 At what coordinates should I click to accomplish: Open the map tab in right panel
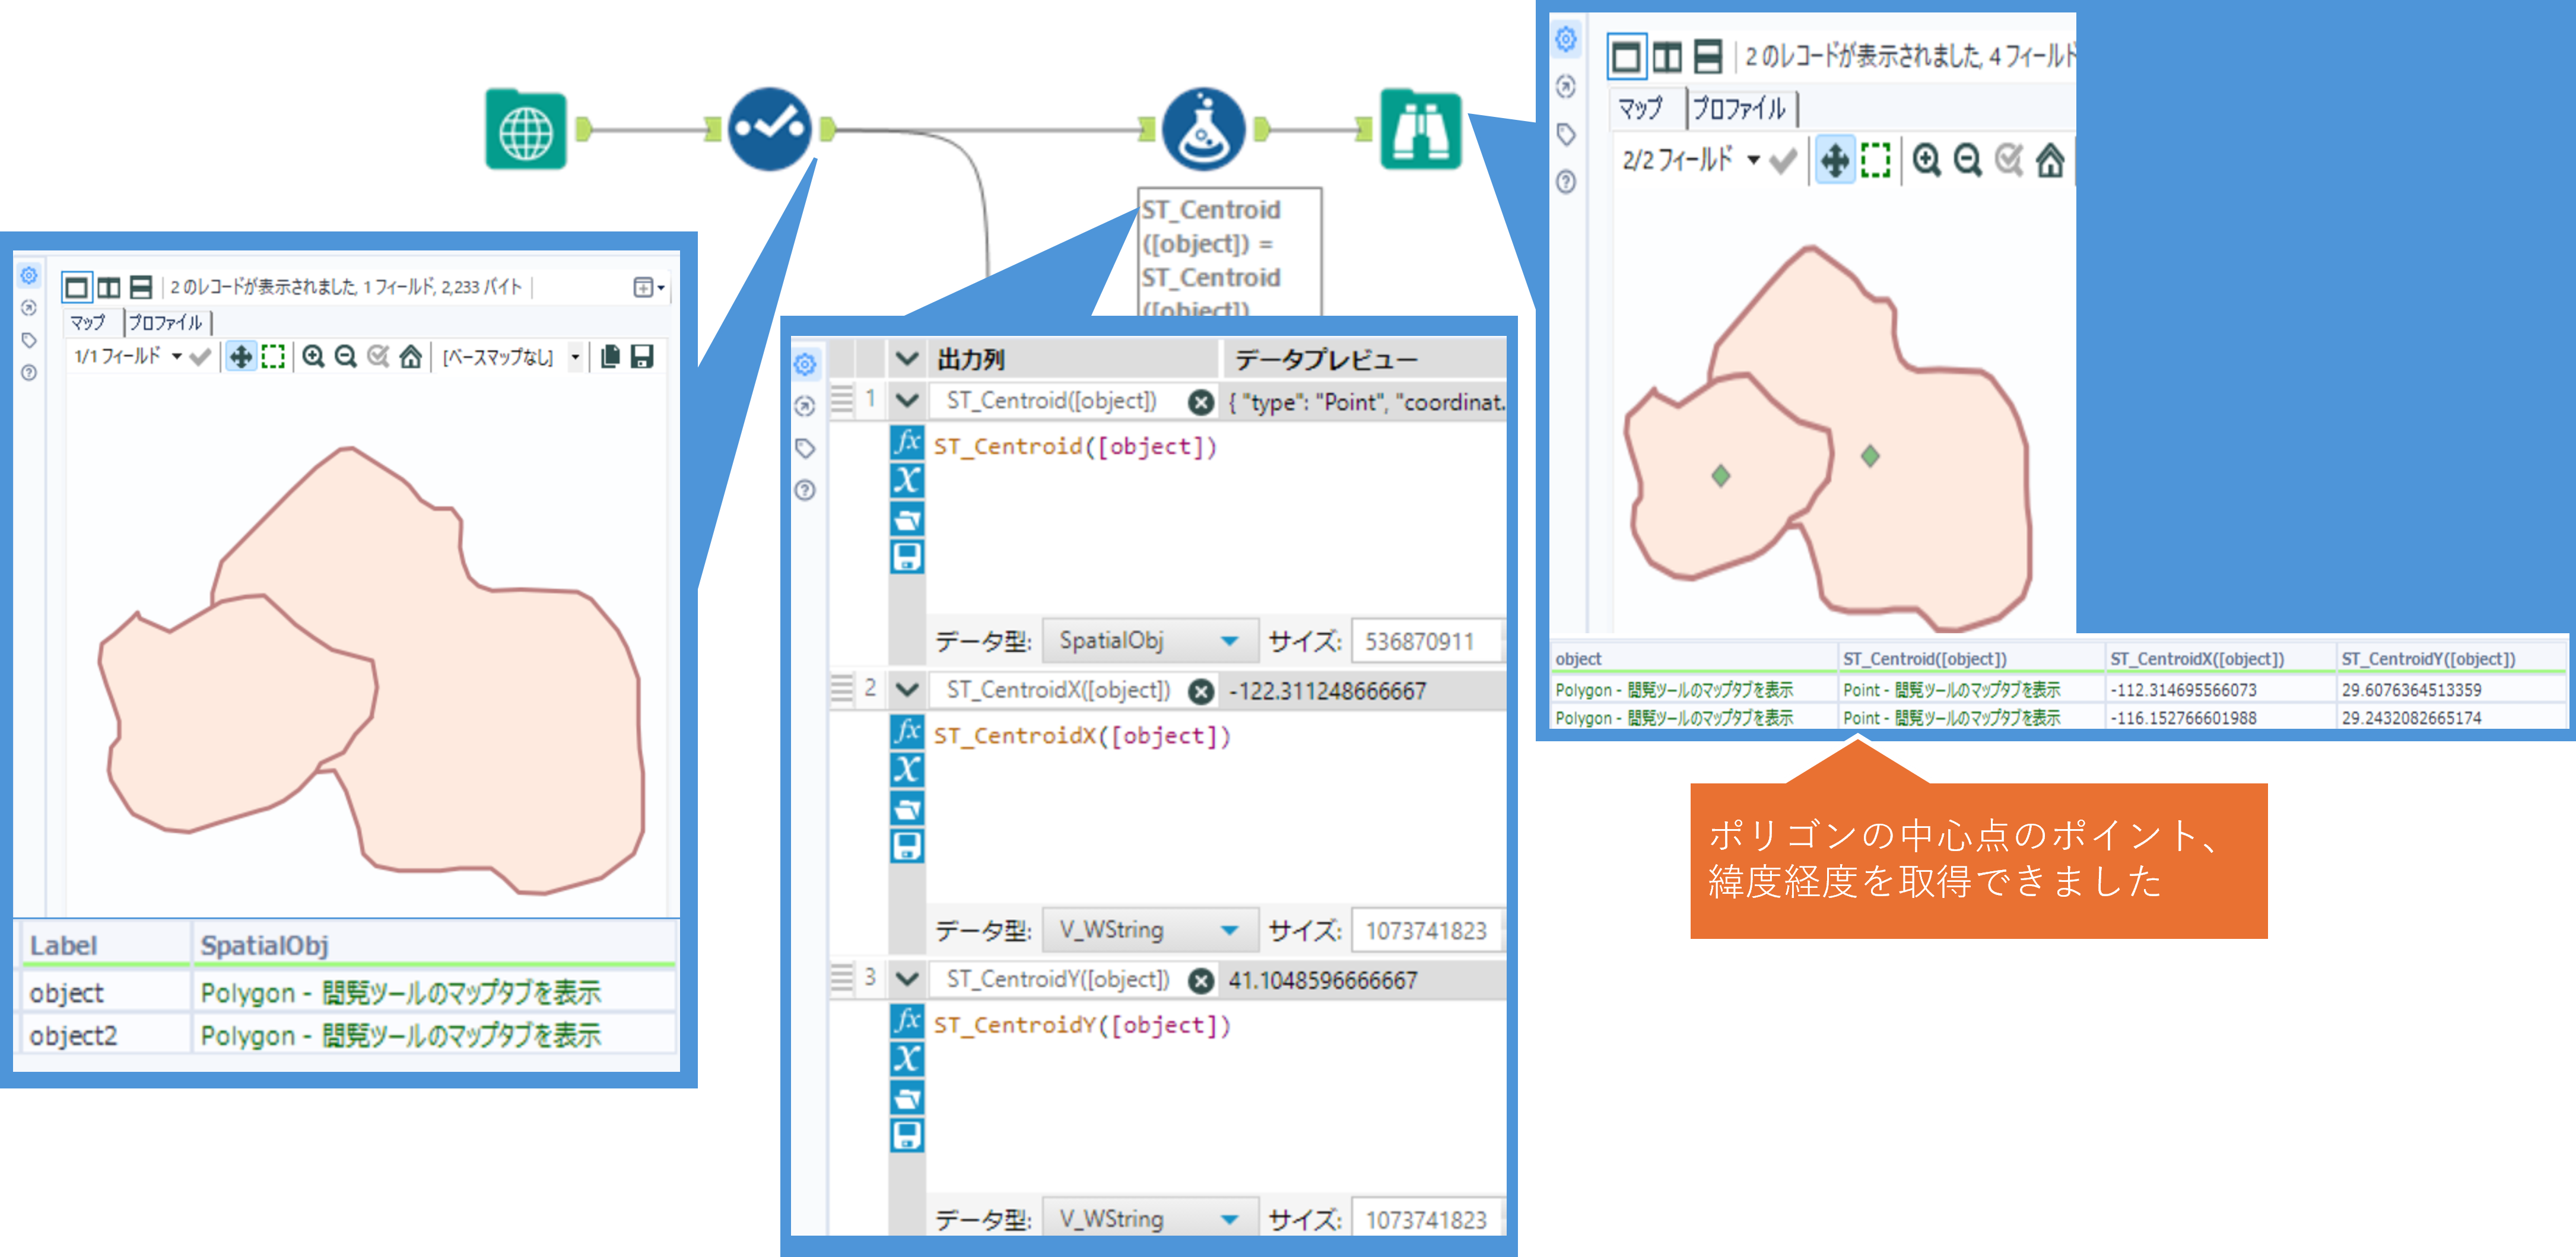1640,108
